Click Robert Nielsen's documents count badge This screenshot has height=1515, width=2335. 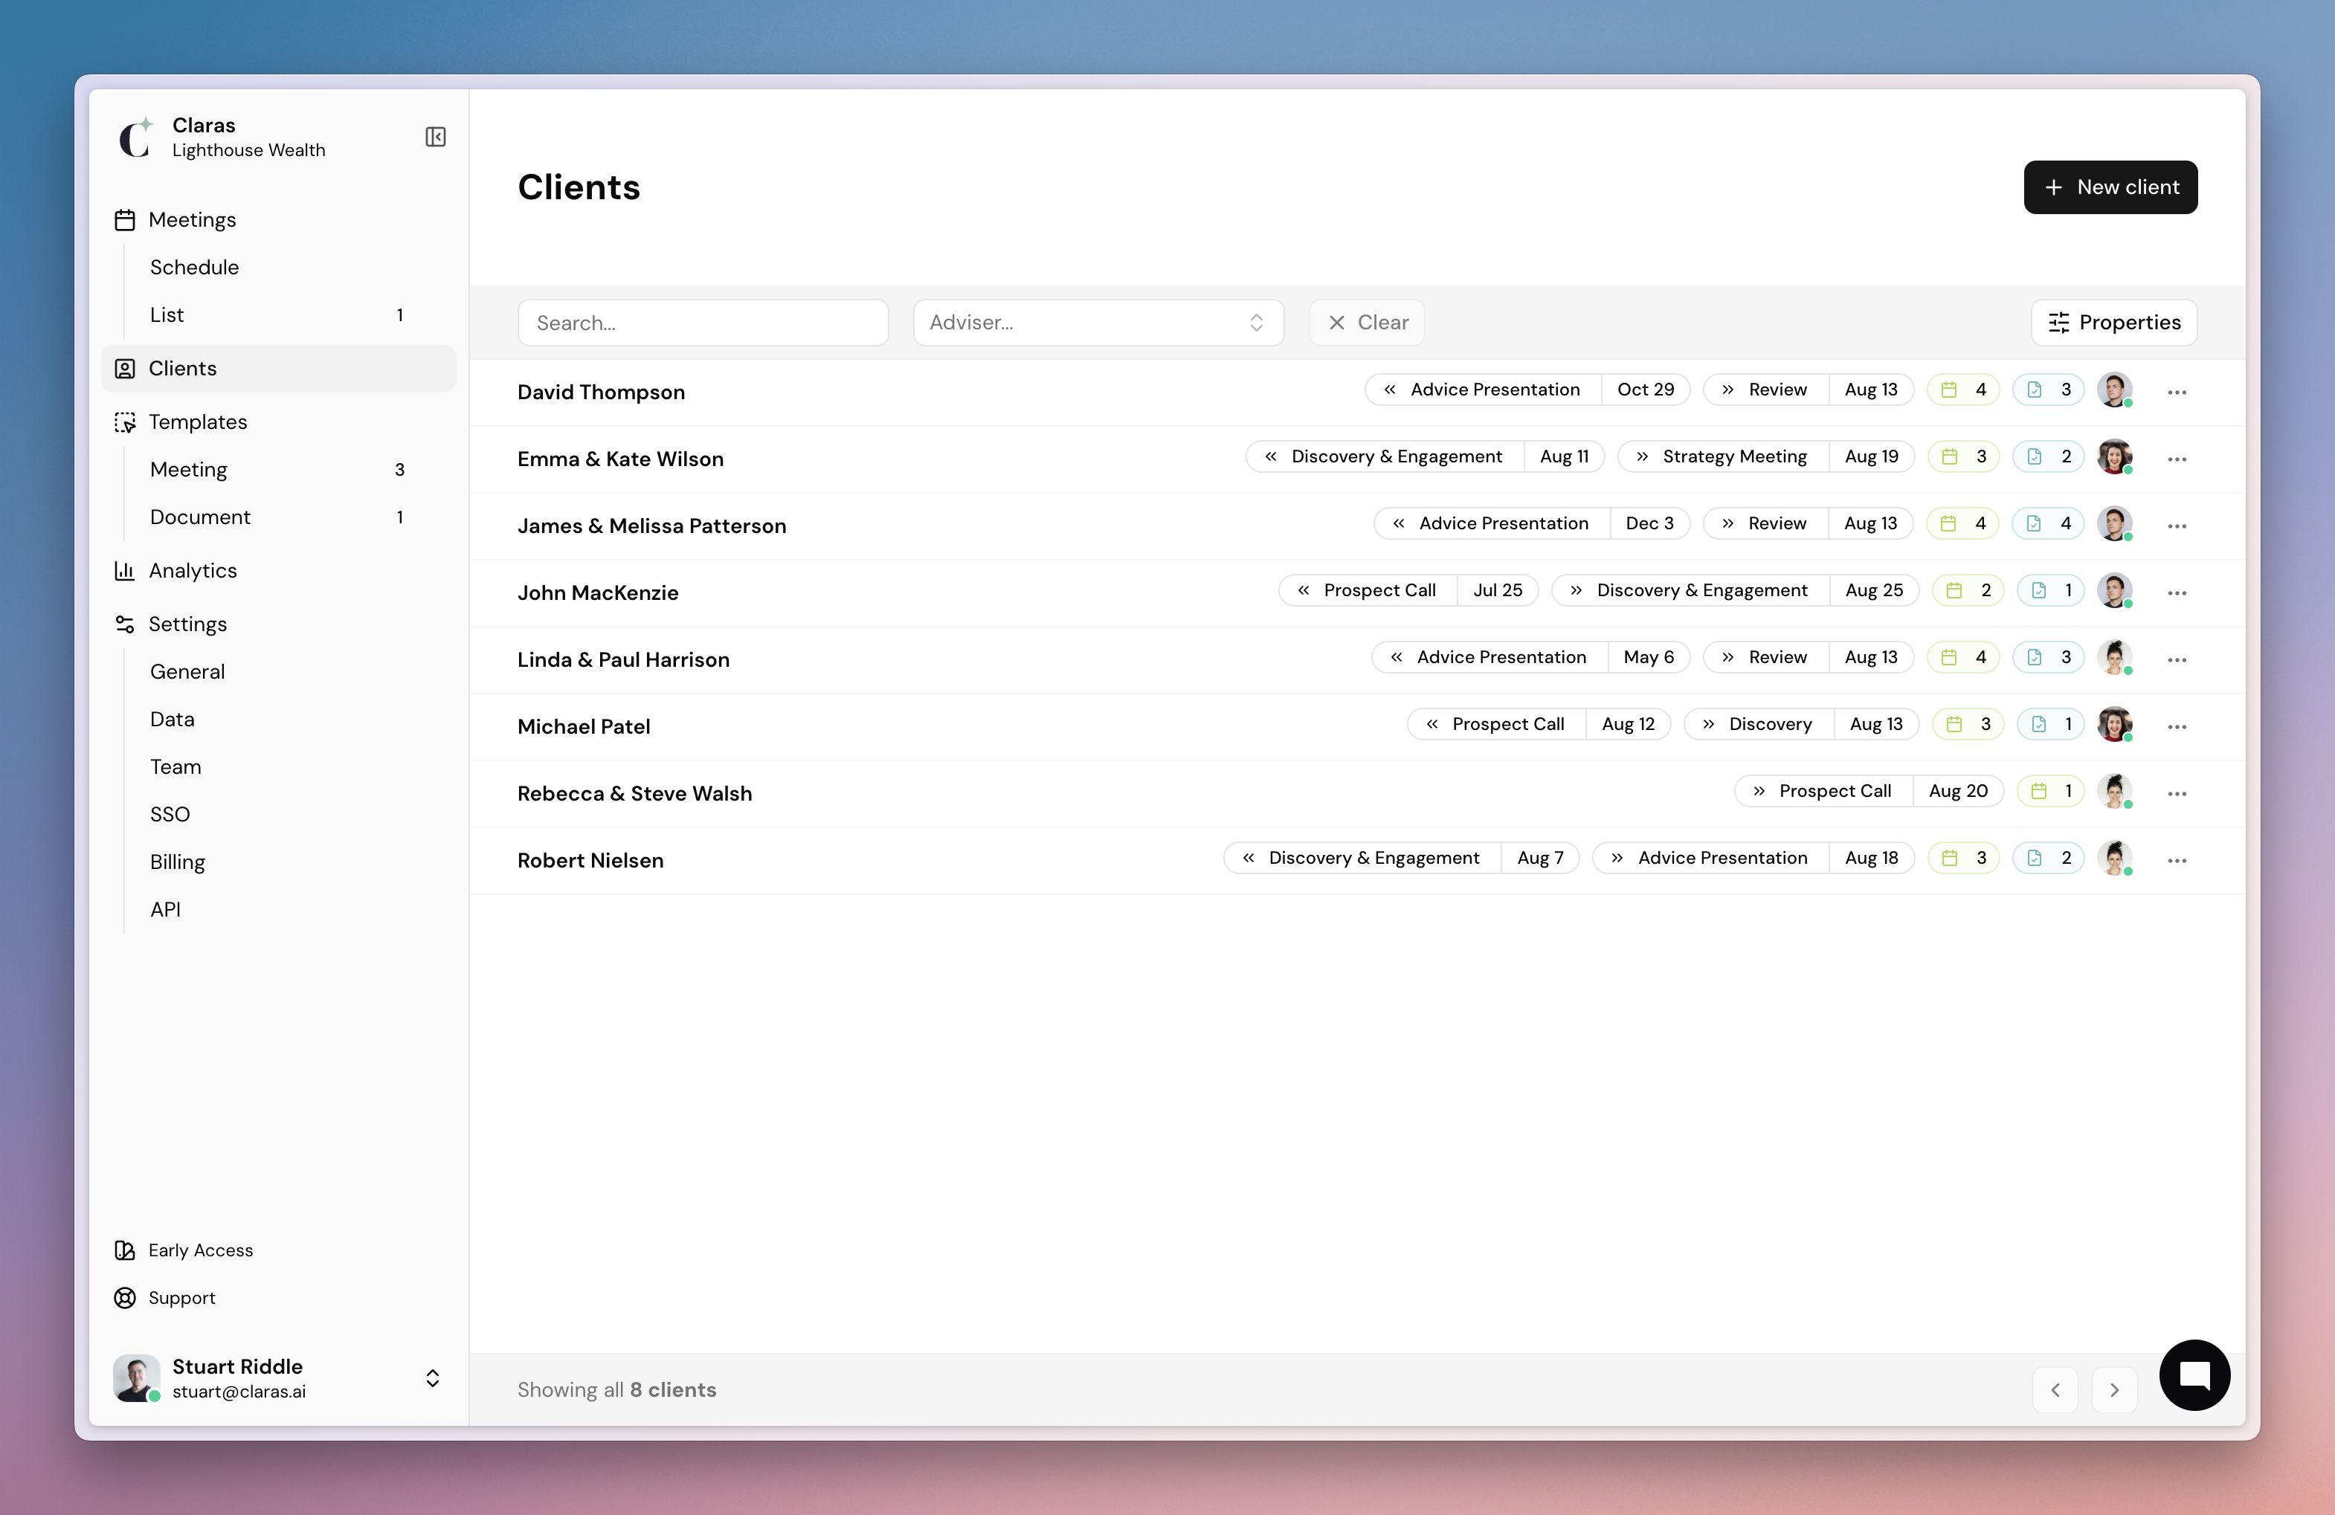point(2049,858)
